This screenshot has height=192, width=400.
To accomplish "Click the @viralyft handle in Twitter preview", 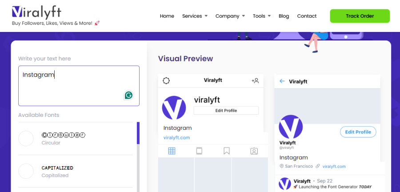I will 287,148.
